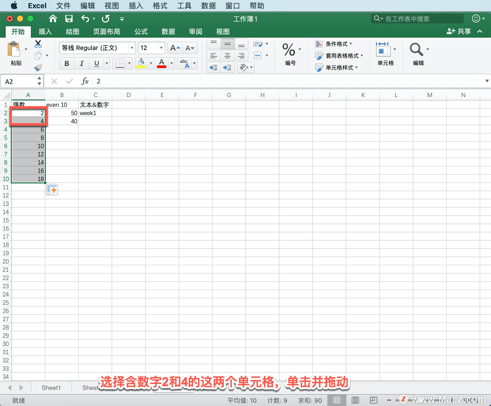Open Cell Styles (单元格样式) menu
The width and height of the screenshot is (491, 406).
tap(337, 67)
